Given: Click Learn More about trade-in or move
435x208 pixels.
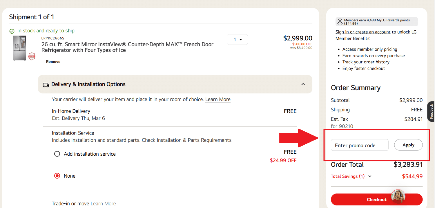Looking at the screenshot, I should click(x=103, y=204).
